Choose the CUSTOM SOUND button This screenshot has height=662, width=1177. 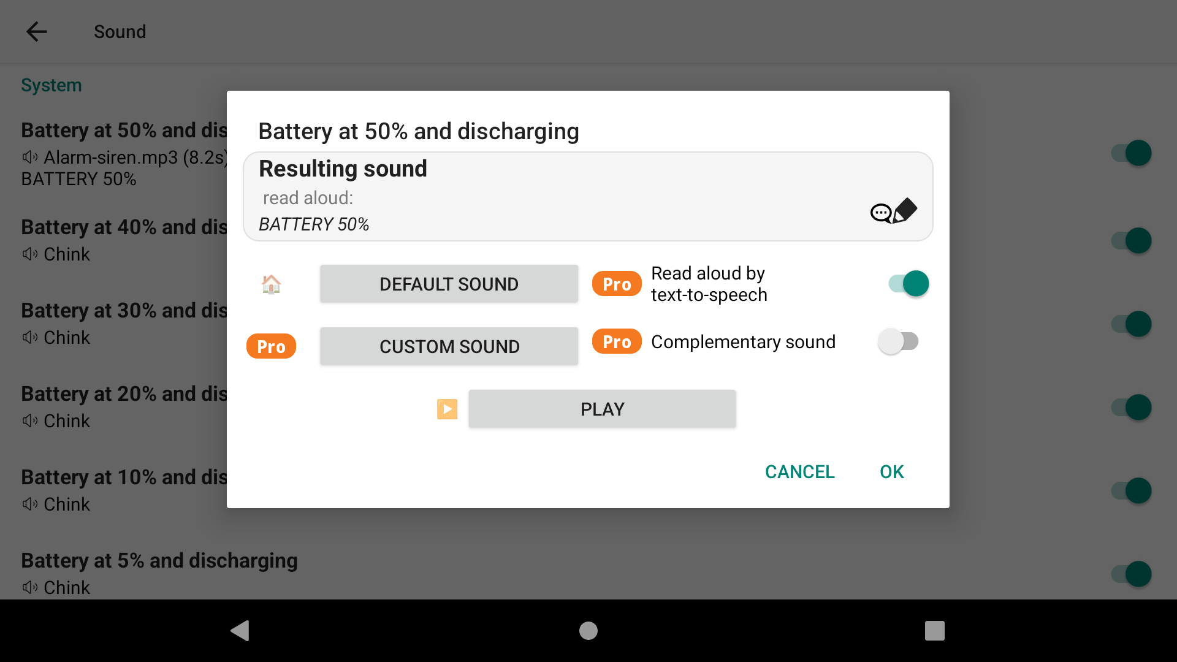click(449, 346)
